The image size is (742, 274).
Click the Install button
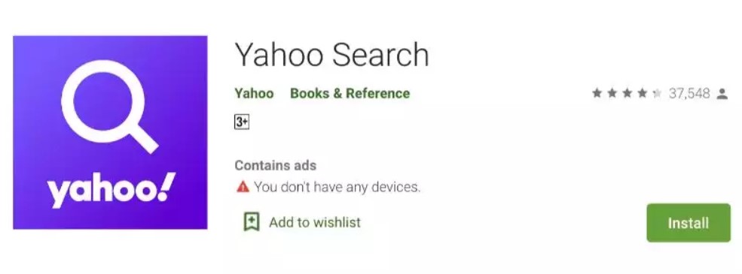[x=689, y=223]
